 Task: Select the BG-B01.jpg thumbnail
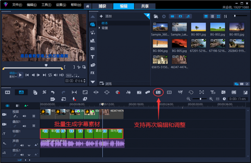(199, 28)
